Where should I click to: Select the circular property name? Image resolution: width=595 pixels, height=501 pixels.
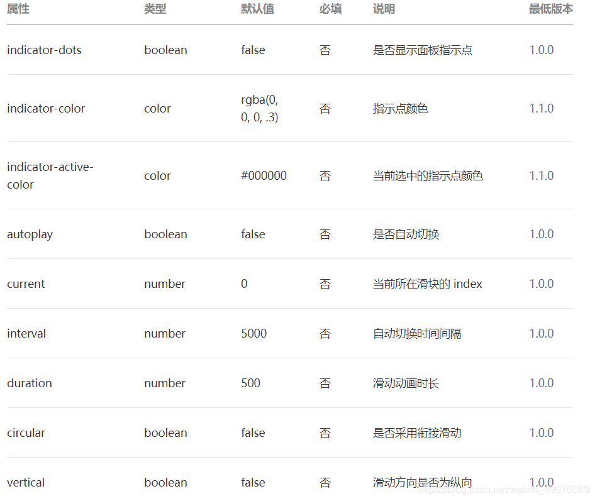point(26,432)
